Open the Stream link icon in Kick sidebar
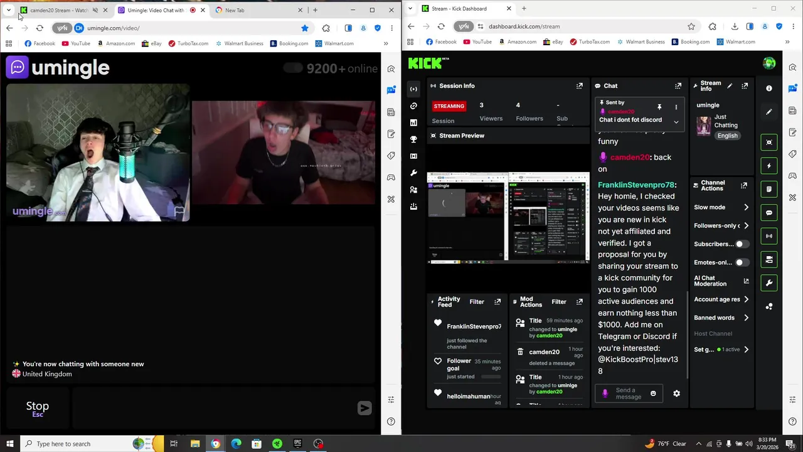Screen dimensions: 803x452 click(x=413, y=106)
